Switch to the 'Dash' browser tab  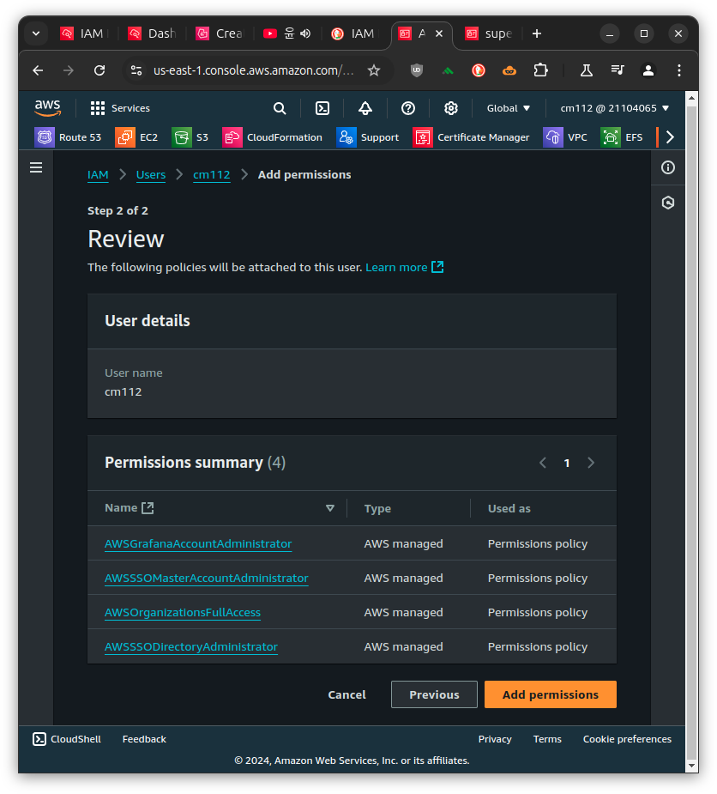click(x=152, y=34)
